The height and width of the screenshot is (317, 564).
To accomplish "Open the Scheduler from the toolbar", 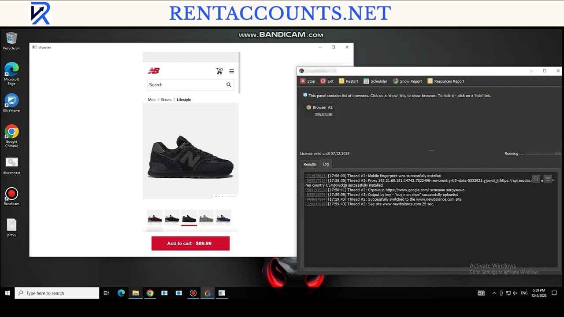I will [375, 81].
